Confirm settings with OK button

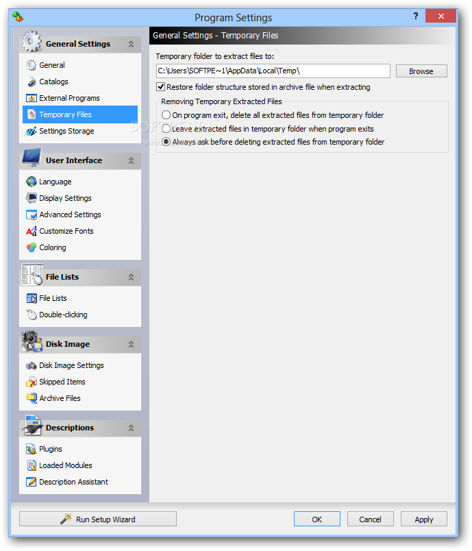tap(316, 519)
